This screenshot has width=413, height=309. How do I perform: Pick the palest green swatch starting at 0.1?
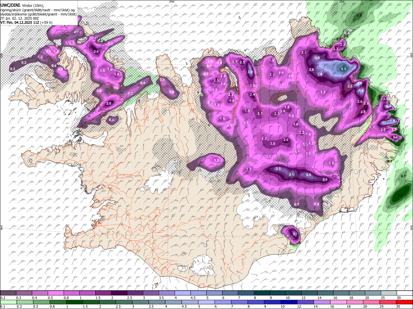[x=8, y=302]
